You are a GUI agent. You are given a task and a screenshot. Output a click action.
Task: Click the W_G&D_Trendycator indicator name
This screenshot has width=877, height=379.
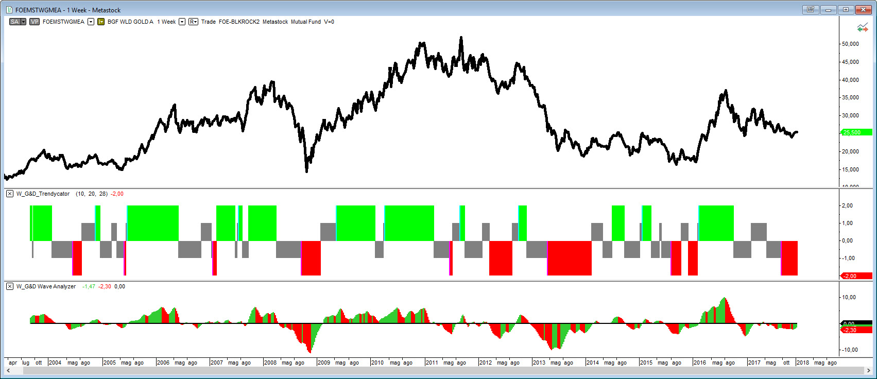43,194
